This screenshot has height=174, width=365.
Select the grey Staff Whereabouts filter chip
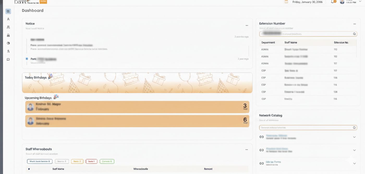[62, 161]
